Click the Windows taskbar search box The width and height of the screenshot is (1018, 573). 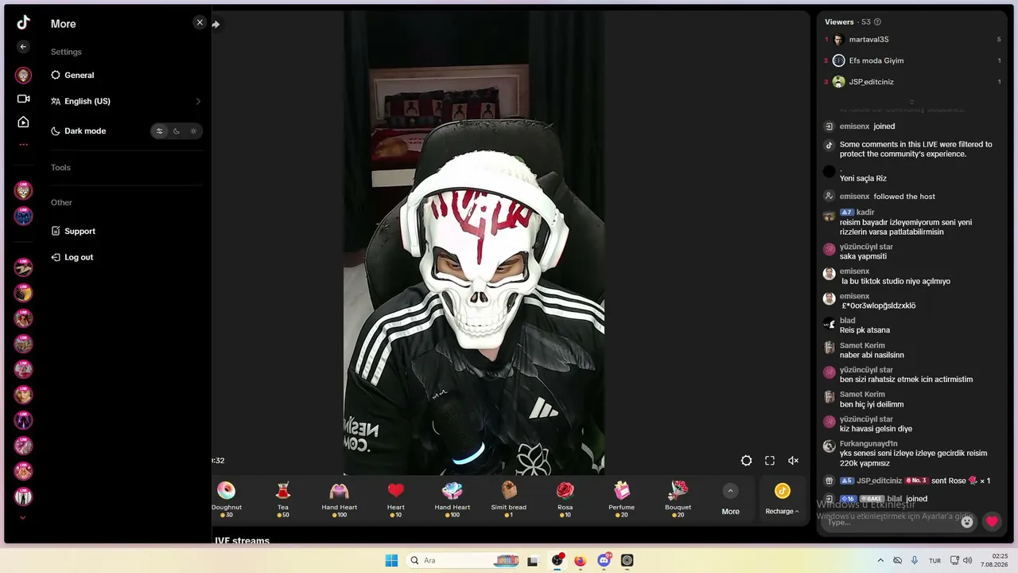pyautogui.click(x=463, y=560)
